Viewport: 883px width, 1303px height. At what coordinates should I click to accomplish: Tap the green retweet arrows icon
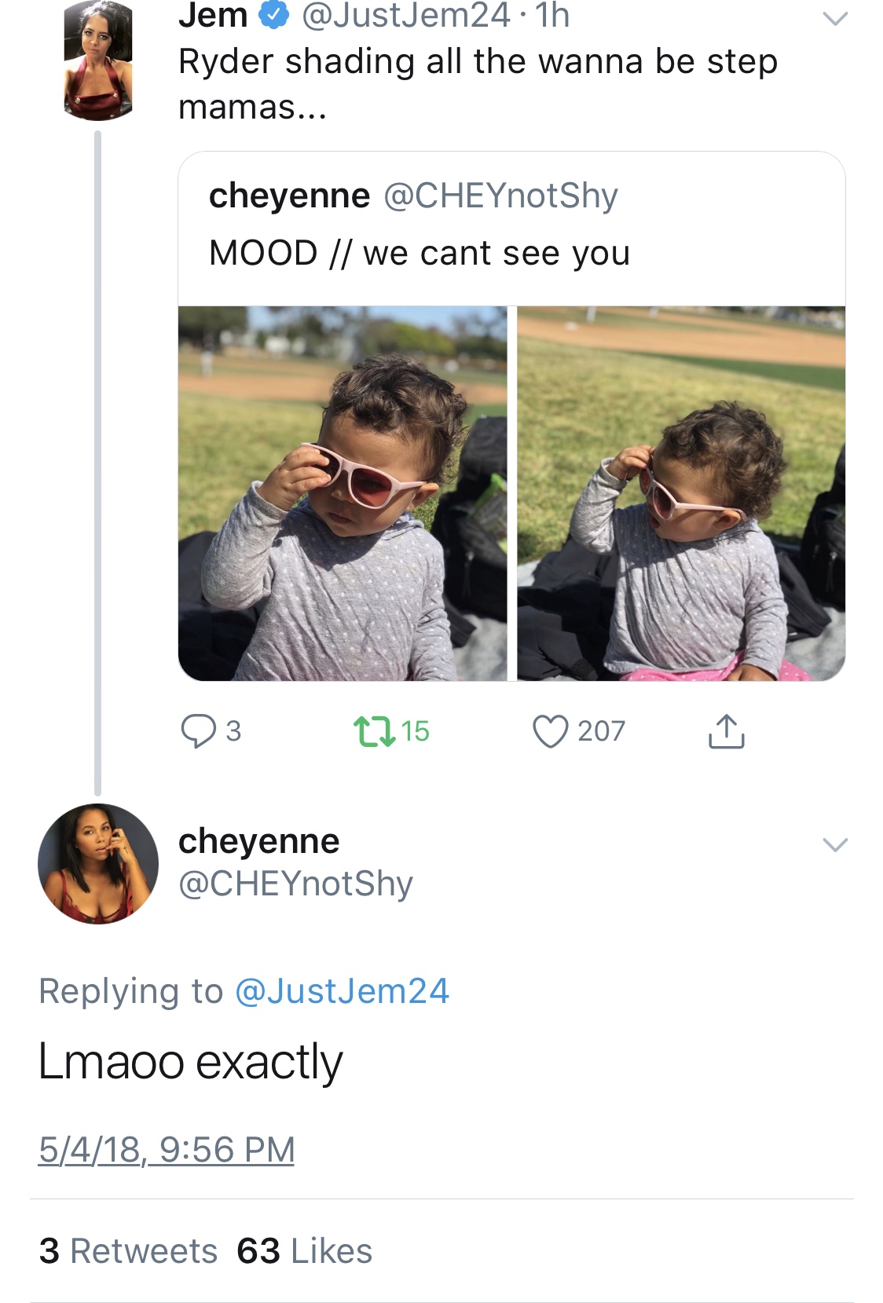tap(373, 731)
